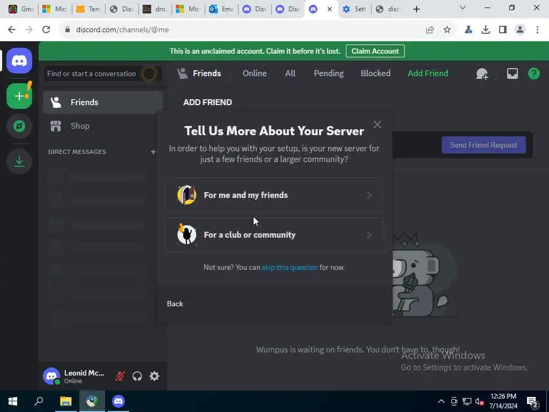This screenshot has width=549, height=412.
Task: Switch to the Gmail browser tab
Action: click(21, 9)
